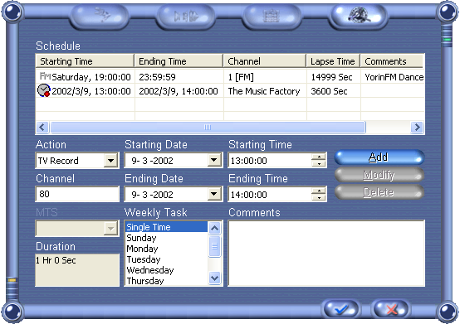Select Monday in Weekly Task list
The width and height of the screenshot is (460, 324).
point(166,249)
